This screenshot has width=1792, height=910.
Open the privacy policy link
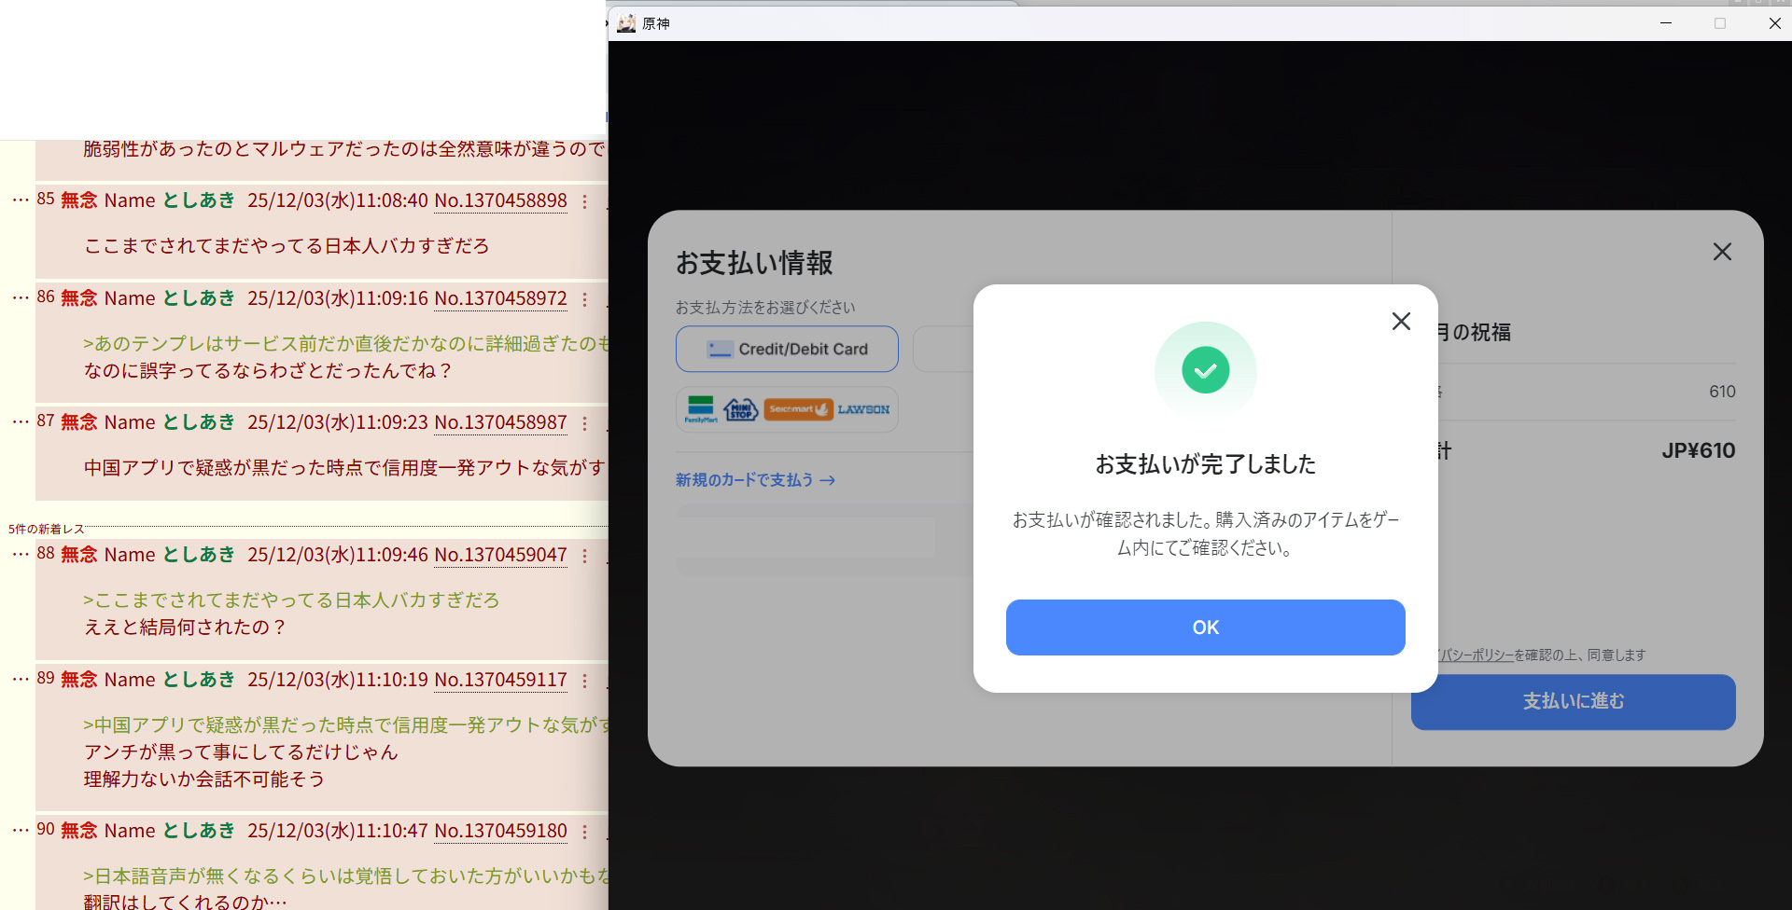click(x=1475, y=655)
